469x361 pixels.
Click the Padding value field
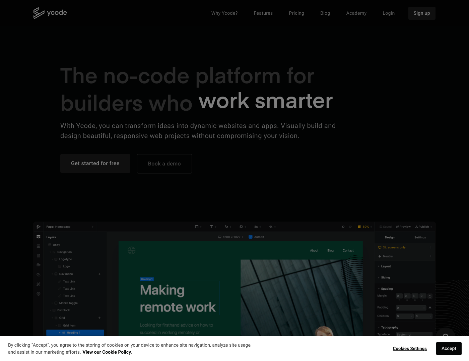pyautogui.click(x=411, y=308)
